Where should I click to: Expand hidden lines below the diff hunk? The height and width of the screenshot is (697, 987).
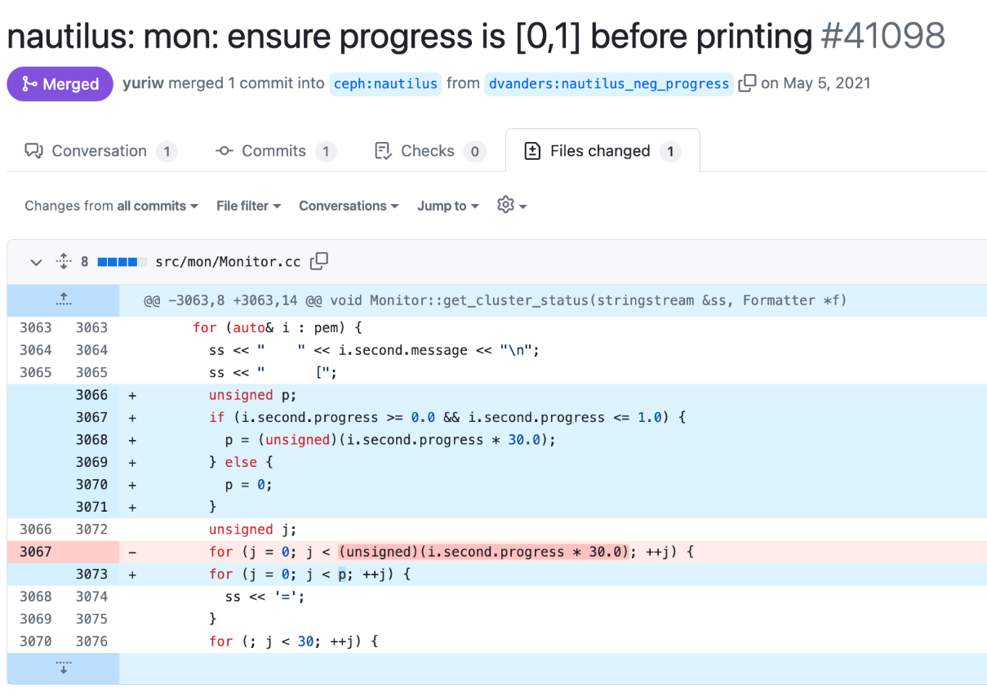(x=64, y=668)
